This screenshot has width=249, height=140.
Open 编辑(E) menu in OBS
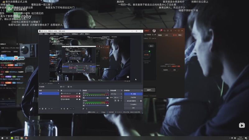46,34
